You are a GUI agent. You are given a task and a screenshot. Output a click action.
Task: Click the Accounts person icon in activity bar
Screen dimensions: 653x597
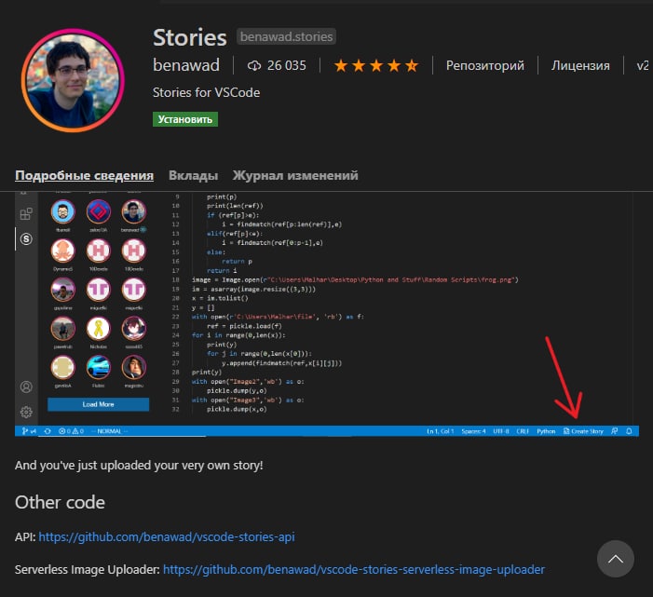26,387
